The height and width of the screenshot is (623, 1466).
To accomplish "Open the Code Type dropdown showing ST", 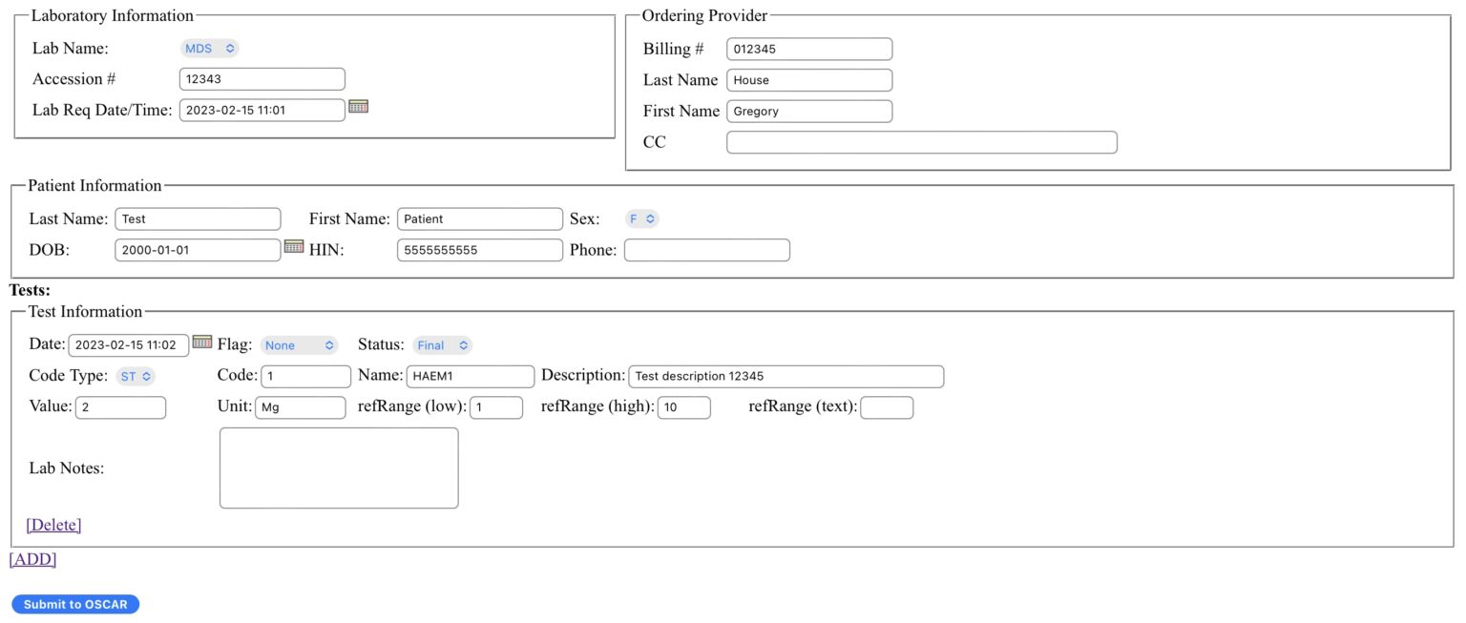I will [x=136, y=375].
